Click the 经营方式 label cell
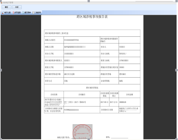The width and height of the screenshot is (178, 140). pos(54,81)
